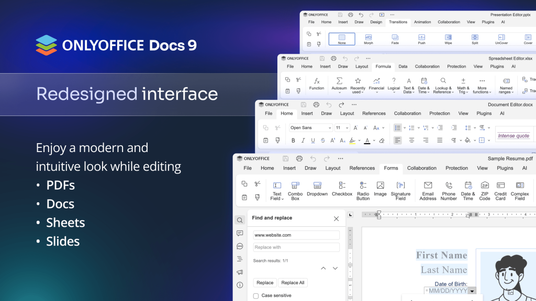Insert a Checkbox form field

click(342, 189)
